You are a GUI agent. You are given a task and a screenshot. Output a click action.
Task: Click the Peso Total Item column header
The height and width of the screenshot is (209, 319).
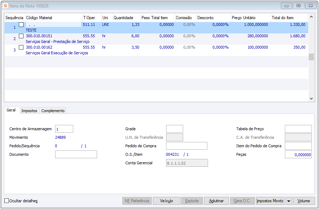[158, 18]
